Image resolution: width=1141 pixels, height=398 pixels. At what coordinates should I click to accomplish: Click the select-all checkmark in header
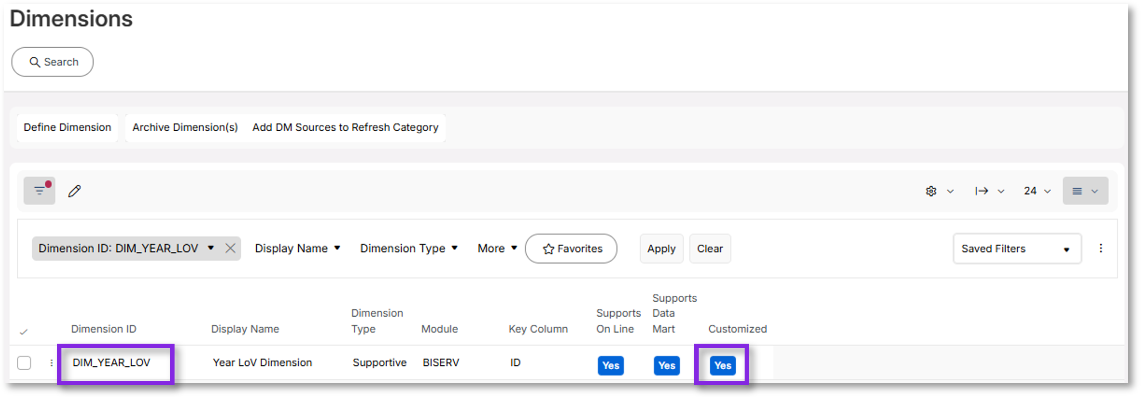[24, 332]
